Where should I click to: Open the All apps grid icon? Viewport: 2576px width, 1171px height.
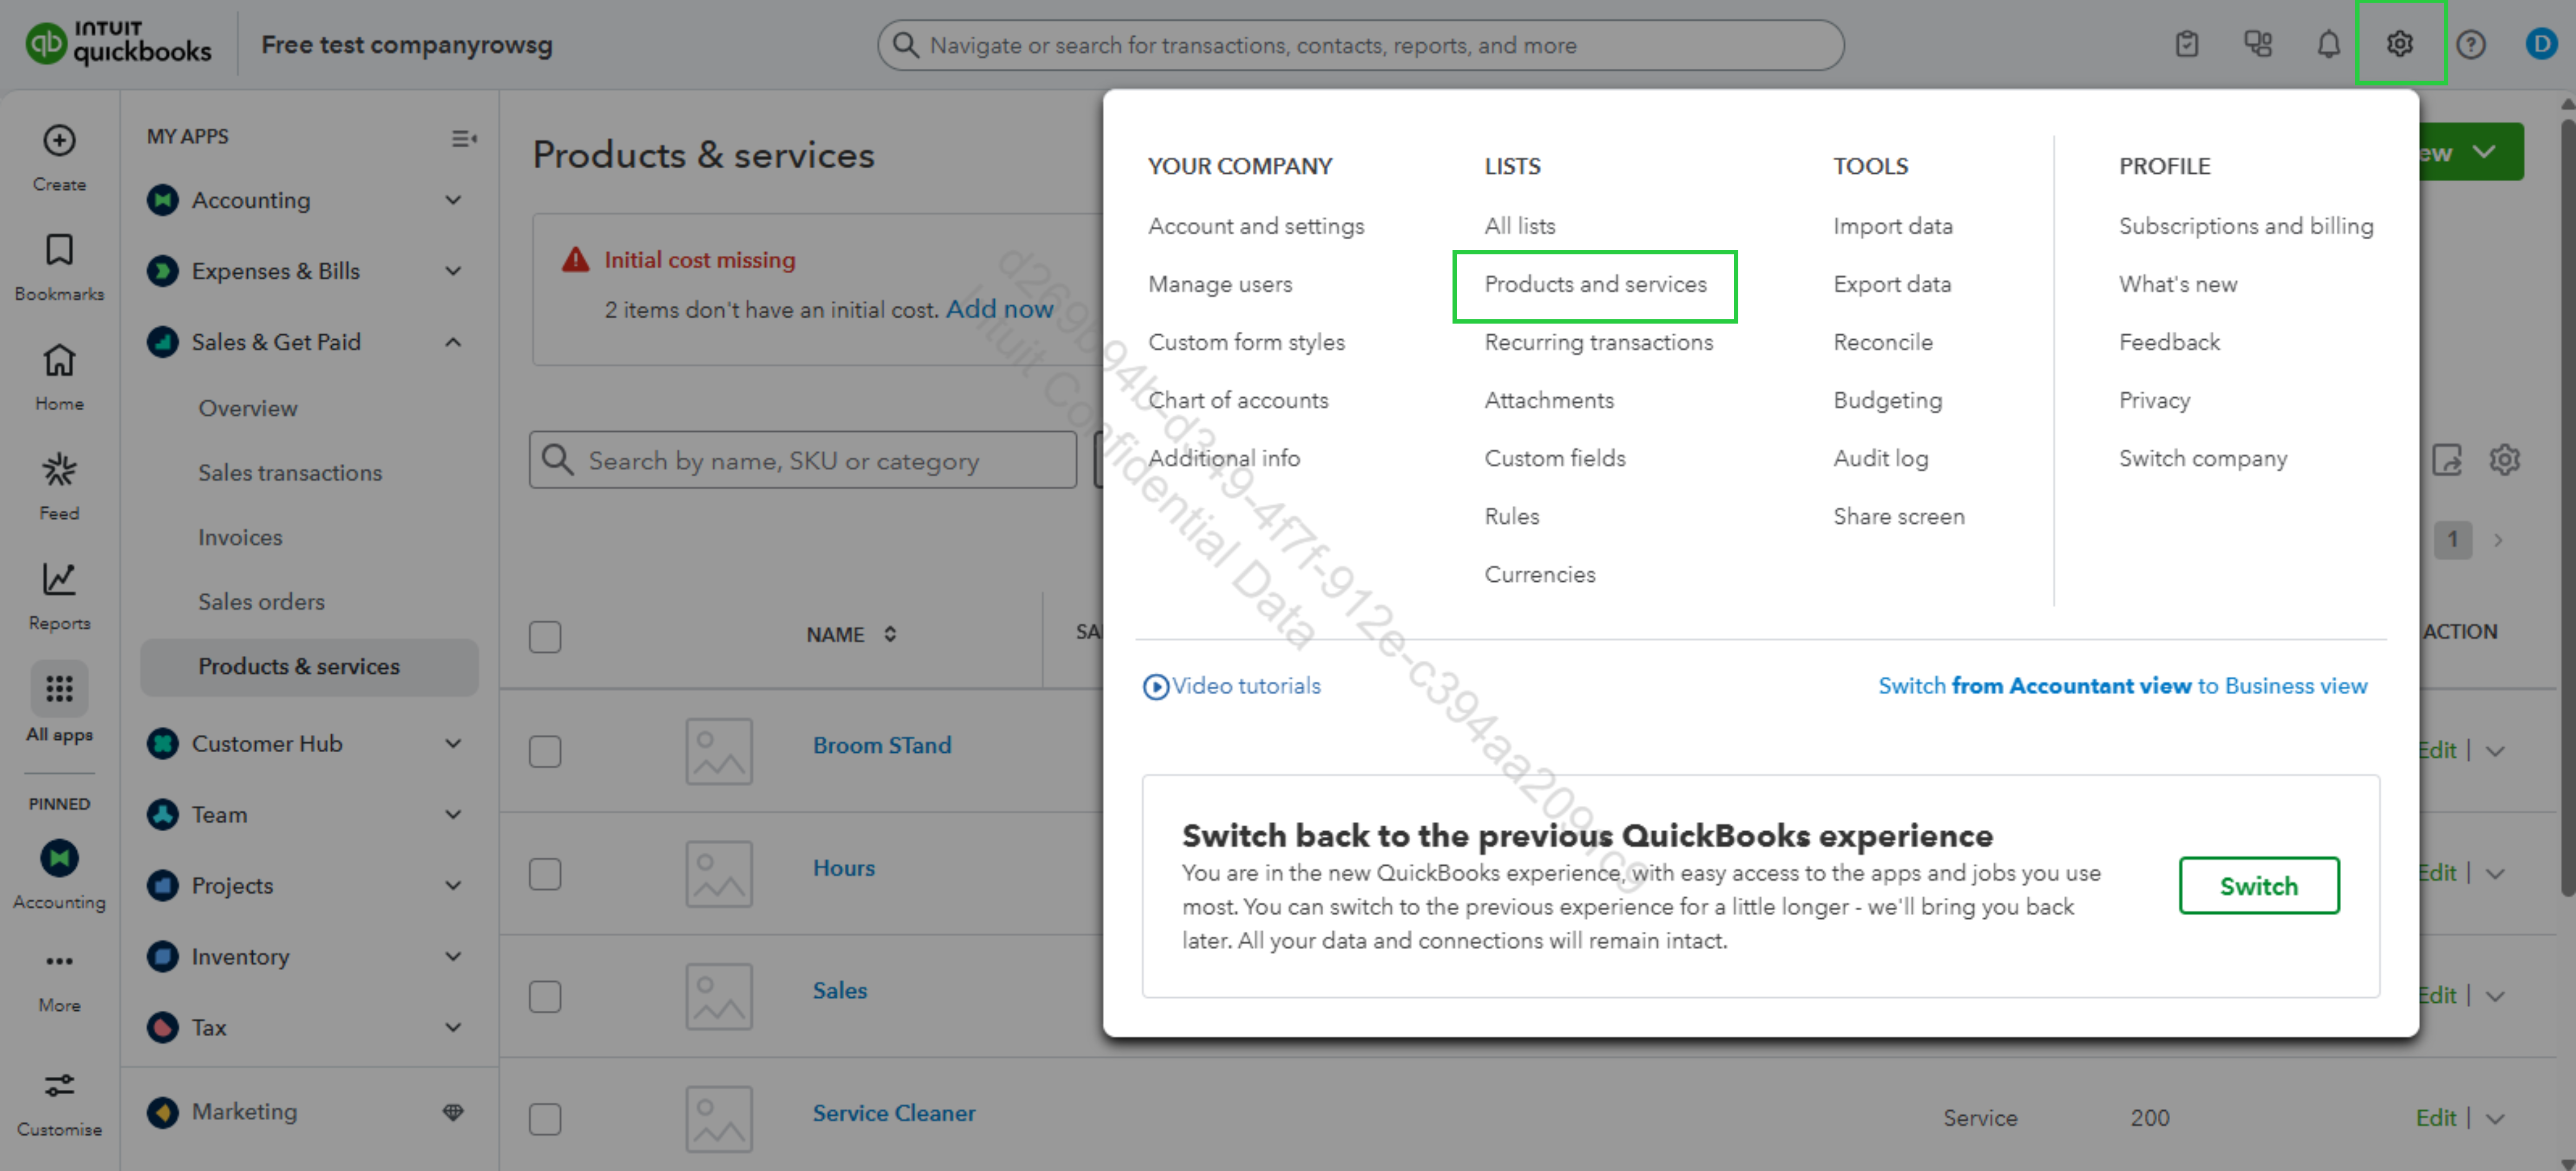pyautogui.click(x=59, y=689)
